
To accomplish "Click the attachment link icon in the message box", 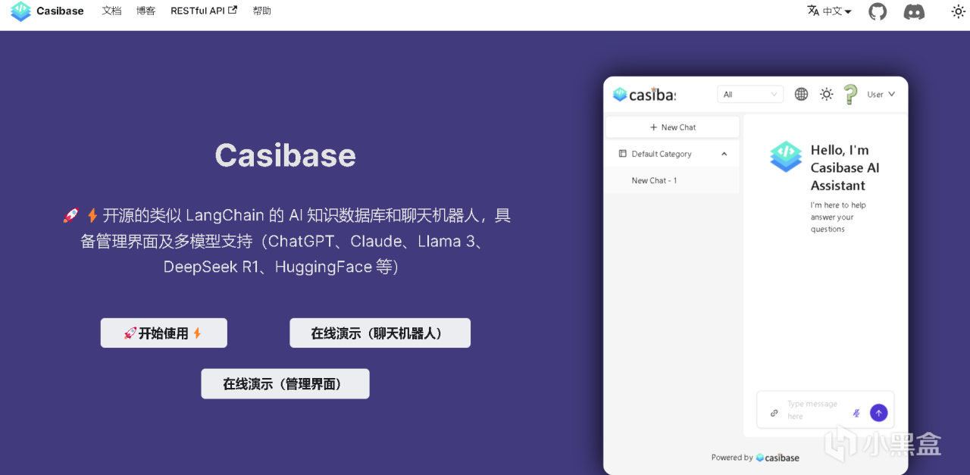I will pos(774,413).
